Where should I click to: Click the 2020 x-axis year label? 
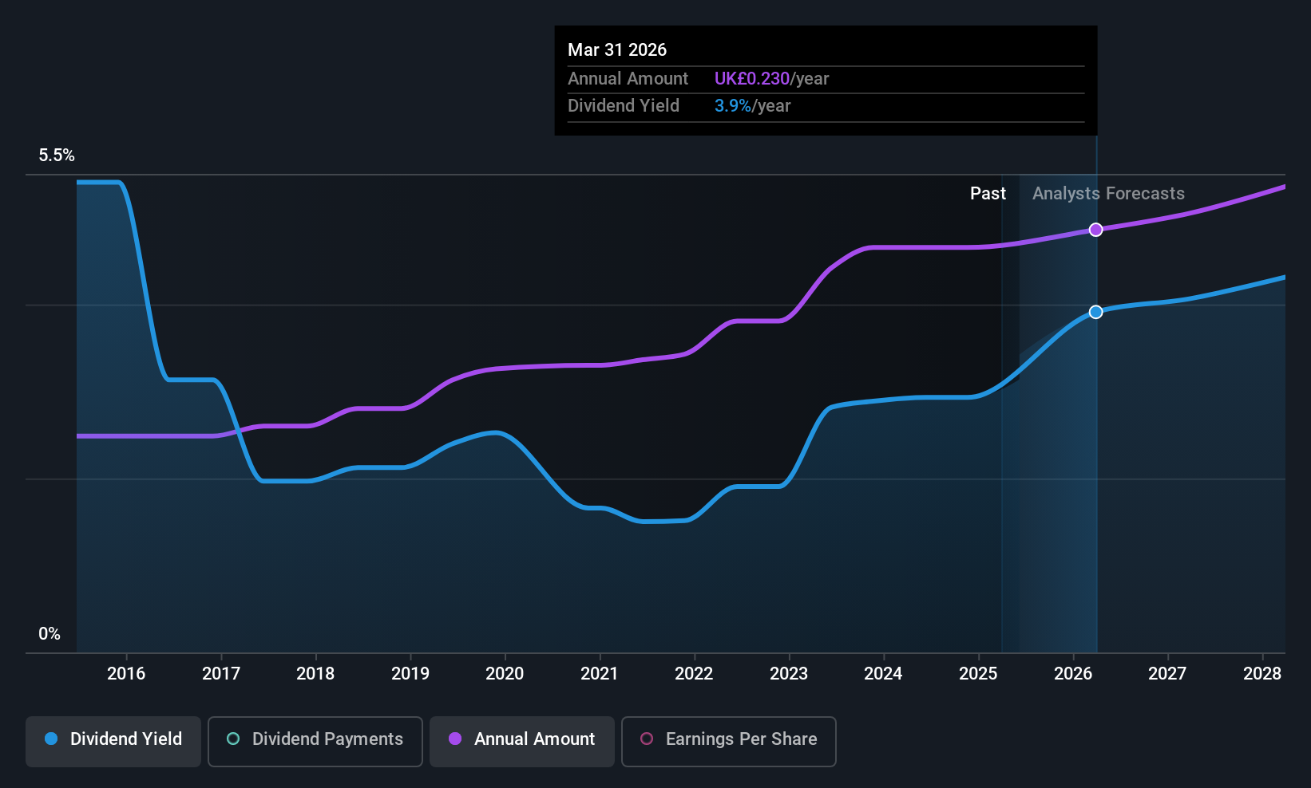point(505,674)
